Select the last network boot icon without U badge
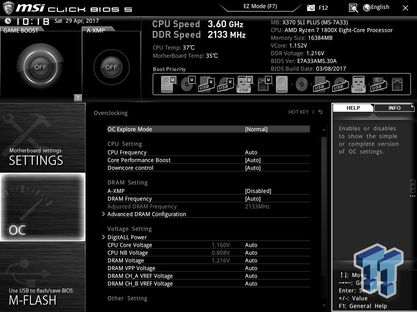This screenshot has width=417, height=312. 397,84
